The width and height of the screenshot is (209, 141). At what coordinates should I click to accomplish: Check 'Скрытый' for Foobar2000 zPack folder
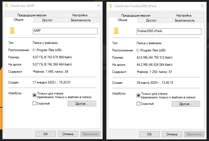tap(139, 104)
